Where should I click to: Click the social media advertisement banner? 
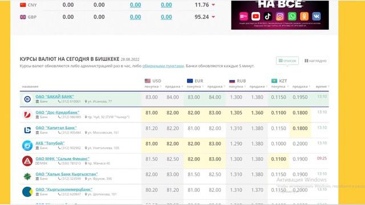280,15
